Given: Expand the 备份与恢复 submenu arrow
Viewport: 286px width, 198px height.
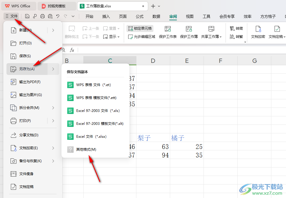Looking at the screenshot, I should [x=53, y=161].
